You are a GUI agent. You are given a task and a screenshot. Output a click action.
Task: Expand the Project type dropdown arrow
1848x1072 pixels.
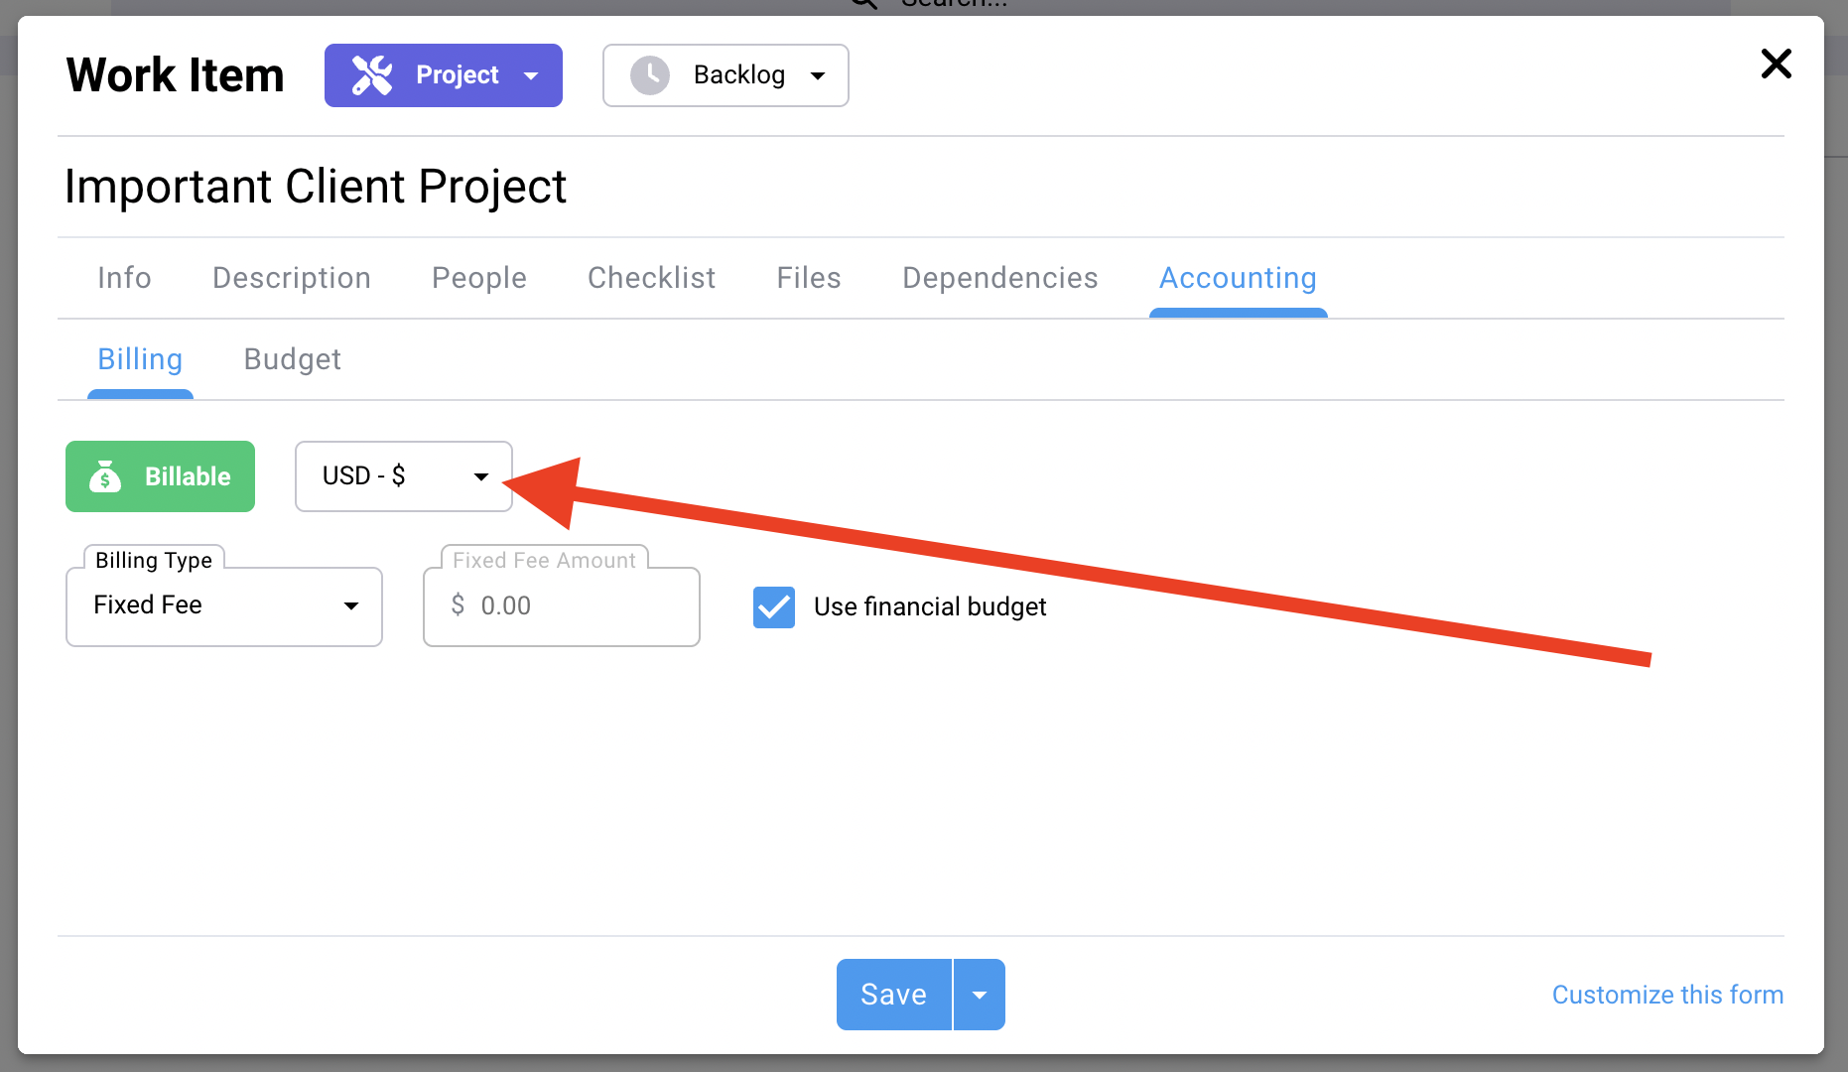tap(531, 75)
